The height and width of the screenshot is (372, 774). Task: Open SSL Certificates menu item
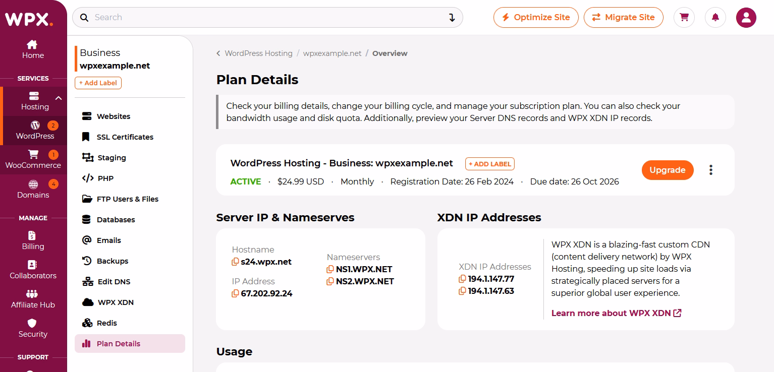(130, 137)
